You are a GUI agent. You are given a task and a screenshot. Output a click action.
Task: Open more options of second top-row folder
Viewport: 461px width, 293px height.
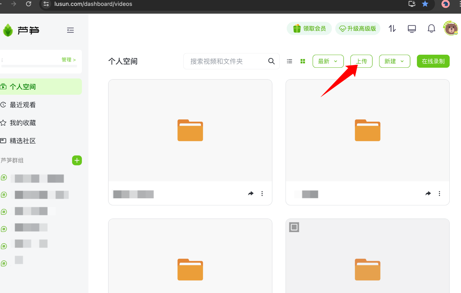click(x=439, y=193)
